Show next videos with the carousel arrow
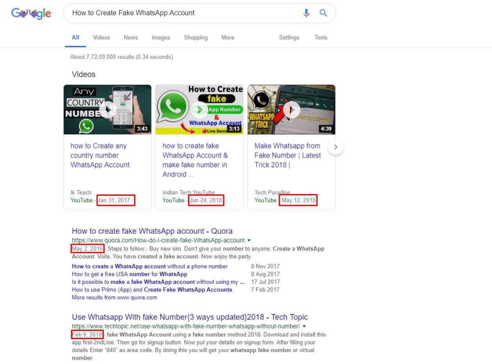Viewport: 492px width, 364px height. pyautogui.click(x=336, y=148)
